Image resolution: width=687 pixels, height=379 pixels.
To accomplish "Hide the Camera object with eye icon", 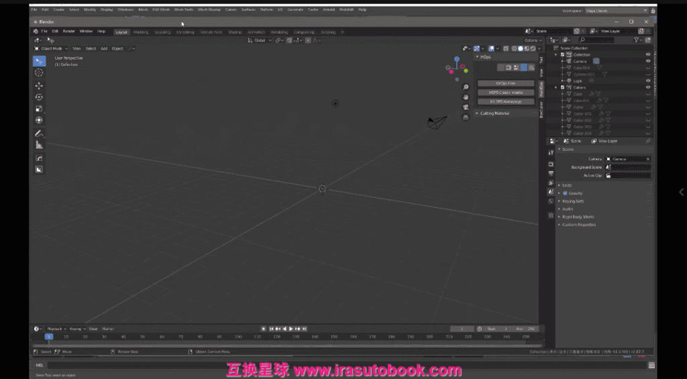I will 648,61.
